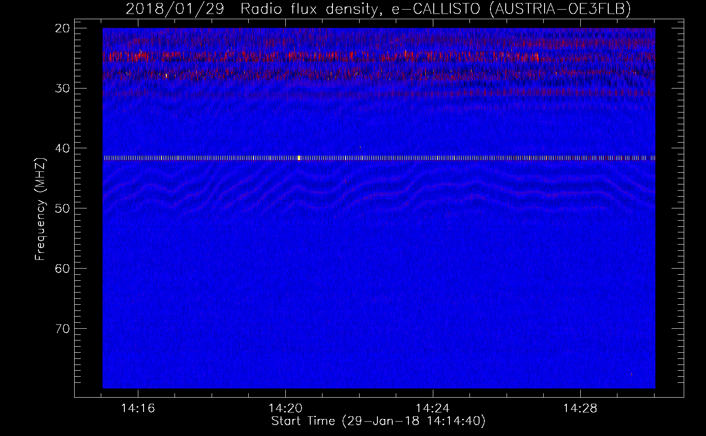706x436 pixels.
Task: Click the 20 MHz frequency tick label
Action: 63,28
